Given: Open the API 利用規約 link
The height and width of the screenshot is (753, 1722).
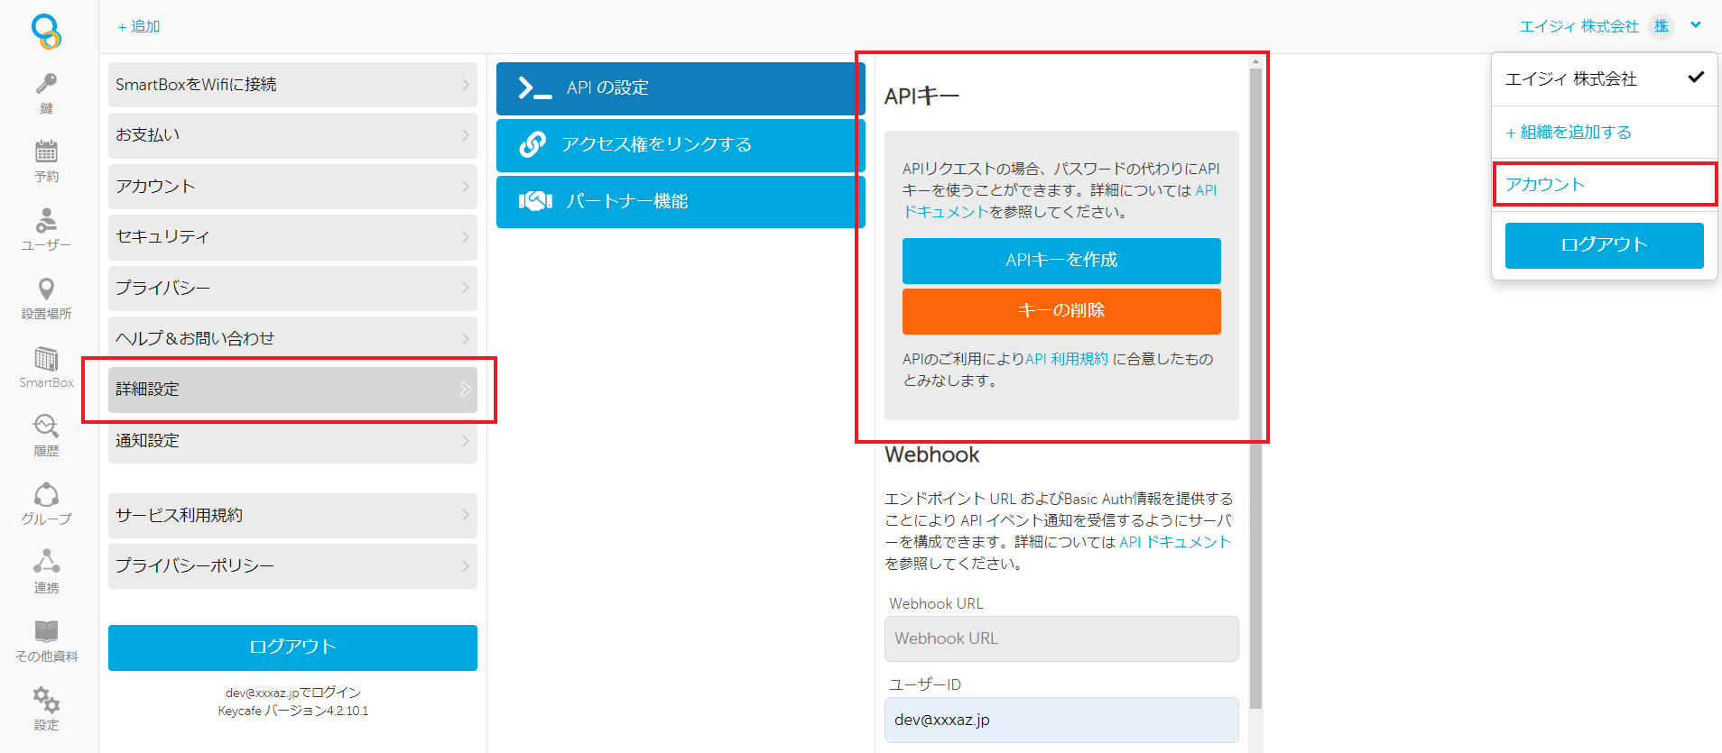Looking at the screenshot, I should (x=1067, y=359).
